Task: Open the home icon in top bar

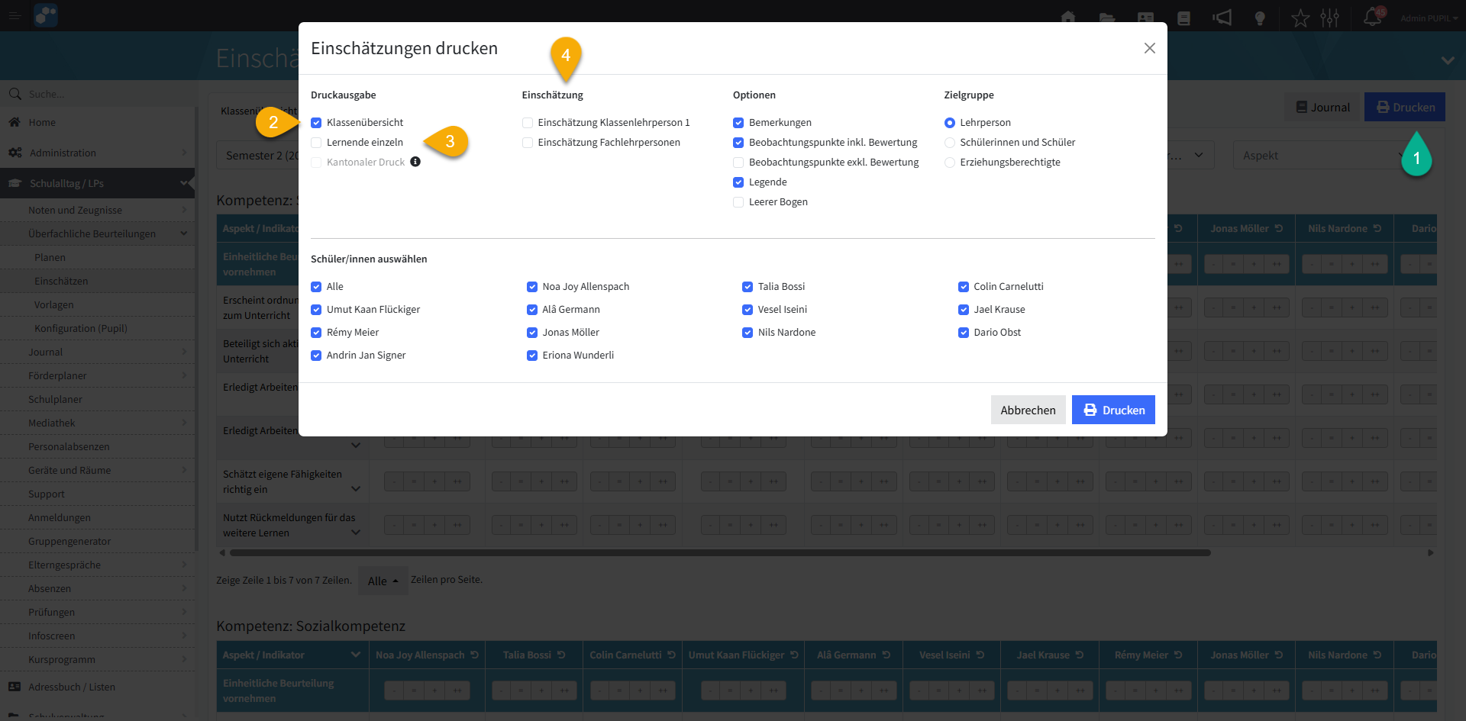Action: point(1068,18)
